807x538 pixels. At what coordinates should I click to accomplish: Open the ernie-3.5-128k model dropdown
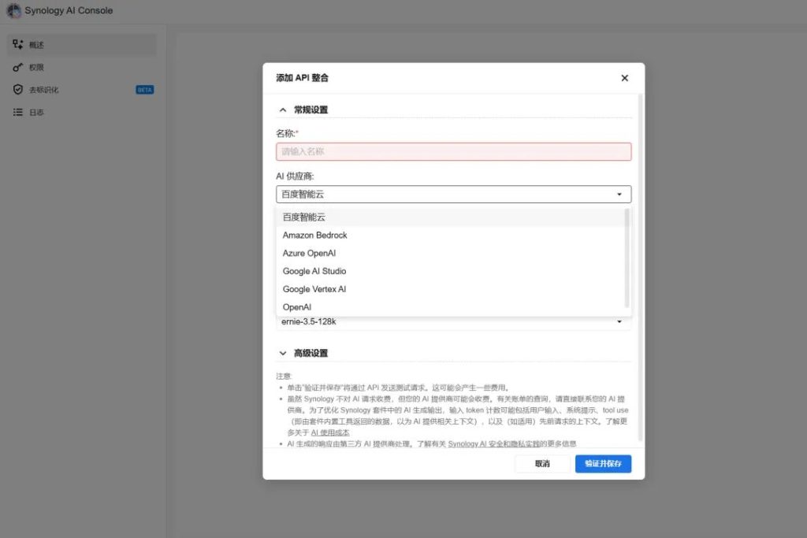pos(453,321)
